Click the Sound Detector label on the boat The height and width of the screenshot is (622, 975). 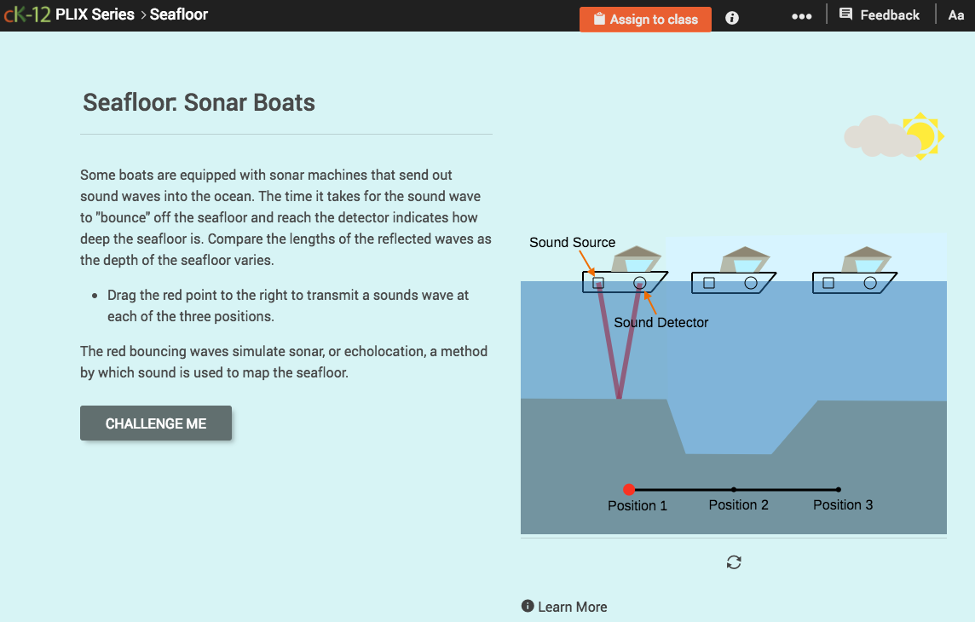pos(661,322)
